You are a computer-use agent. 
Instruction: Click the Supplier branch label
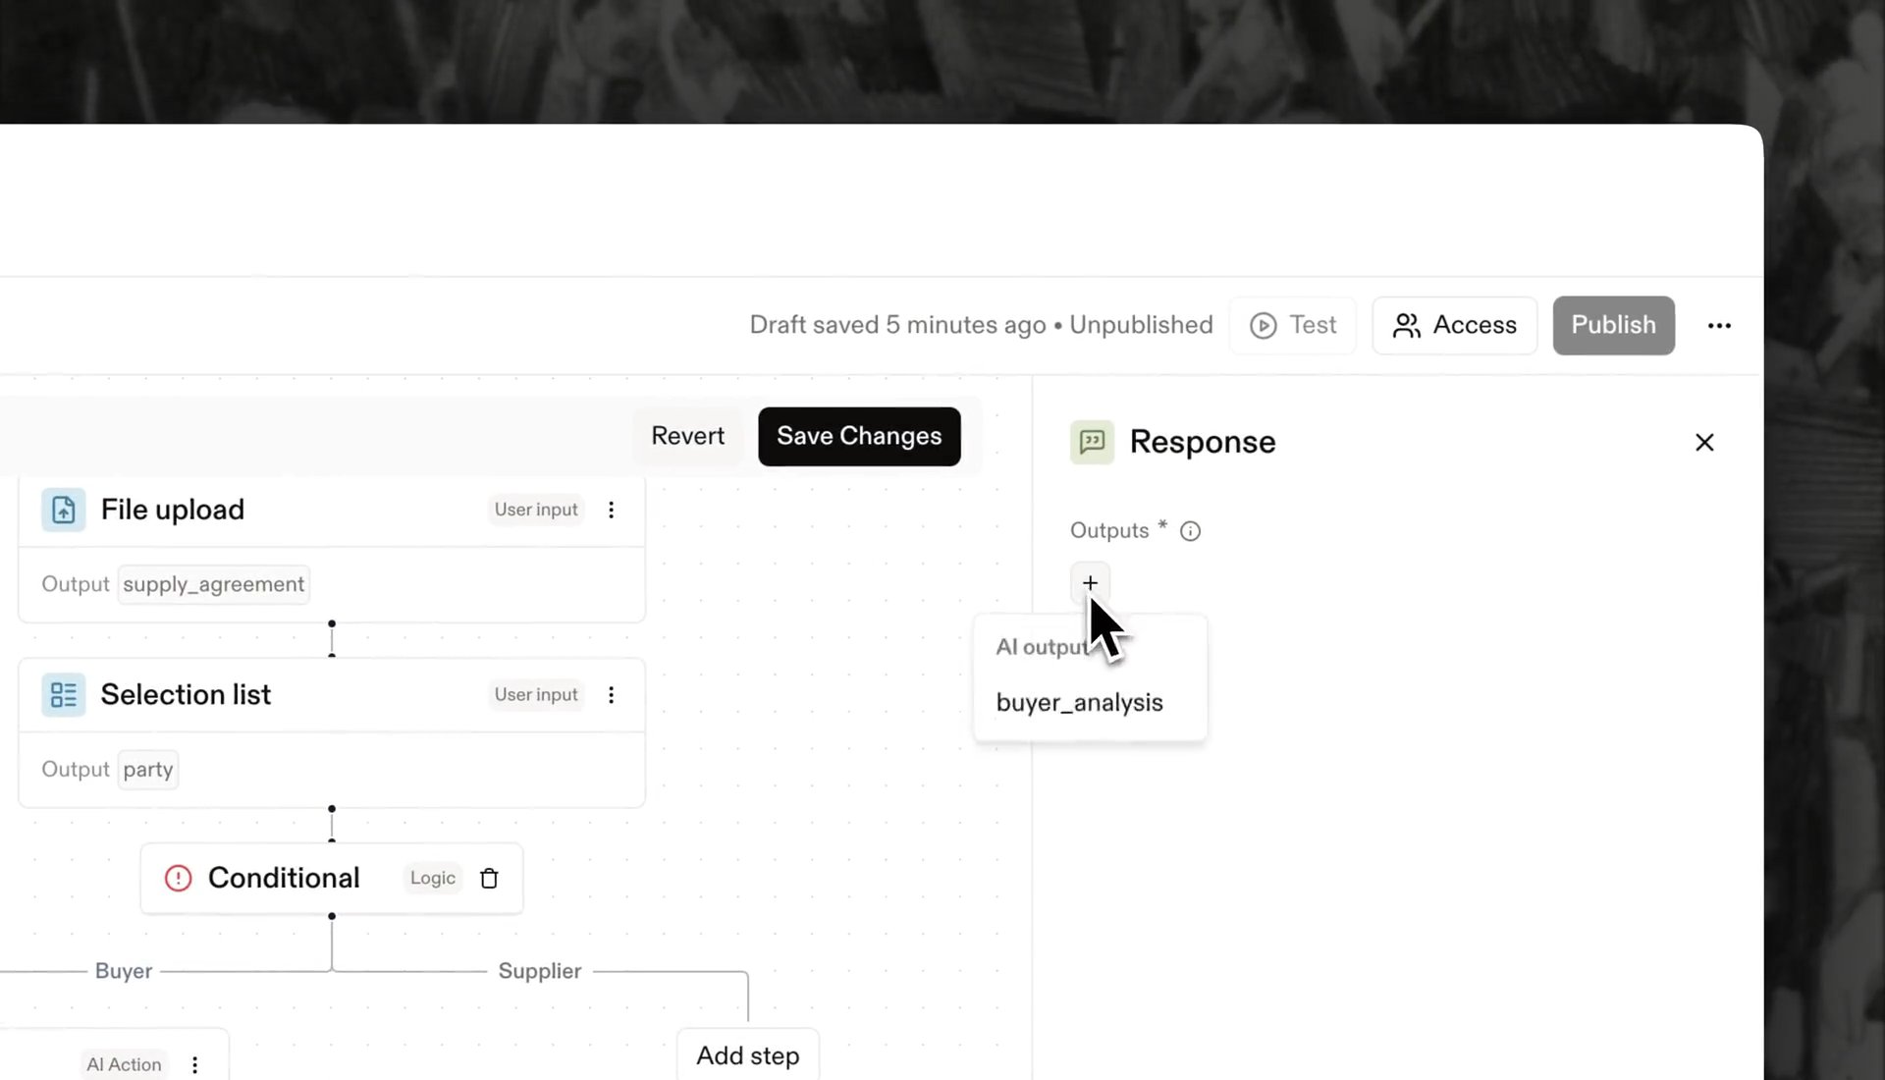[539, 970]
